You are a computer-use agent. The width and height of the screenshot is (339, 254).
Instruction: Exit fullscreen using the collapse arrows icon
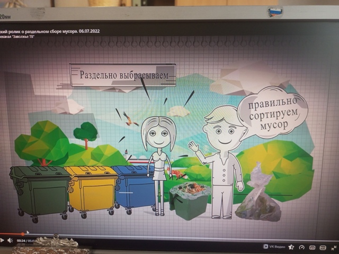335,247
